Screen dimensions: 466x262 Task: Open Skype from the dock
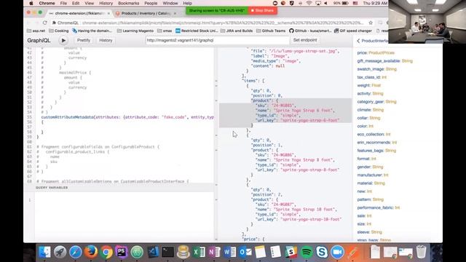pyautogui.click(x=322, y=252)
